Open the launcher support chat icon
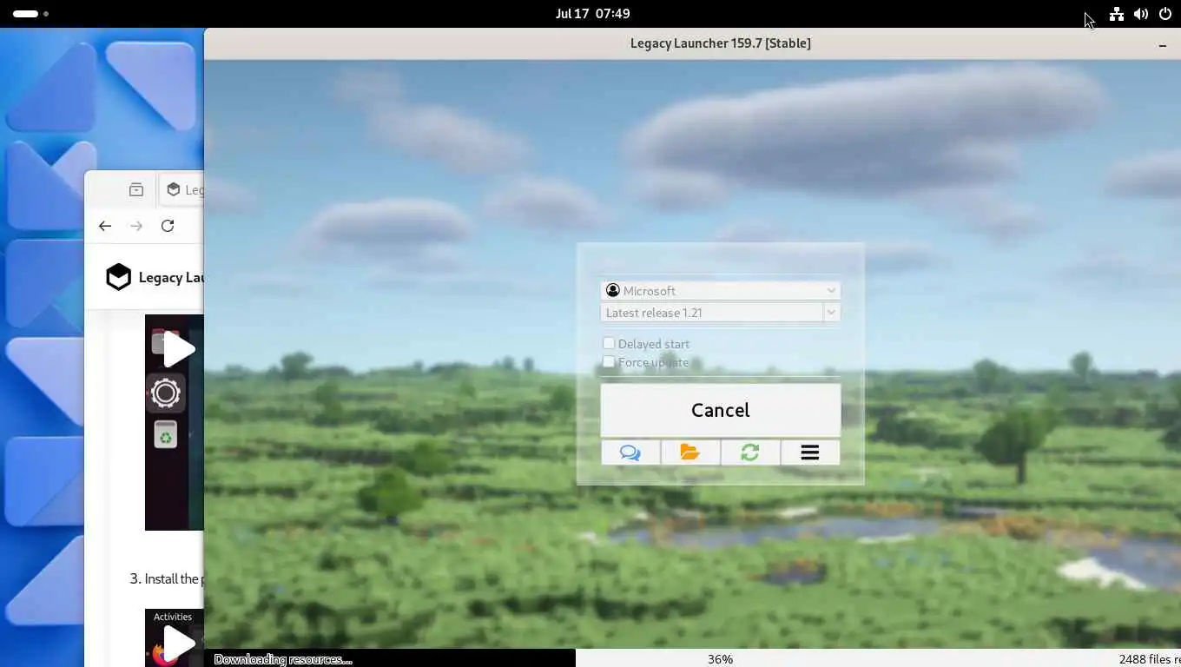The width and height of the screenshot is (1181, 667). click(630, 452)
